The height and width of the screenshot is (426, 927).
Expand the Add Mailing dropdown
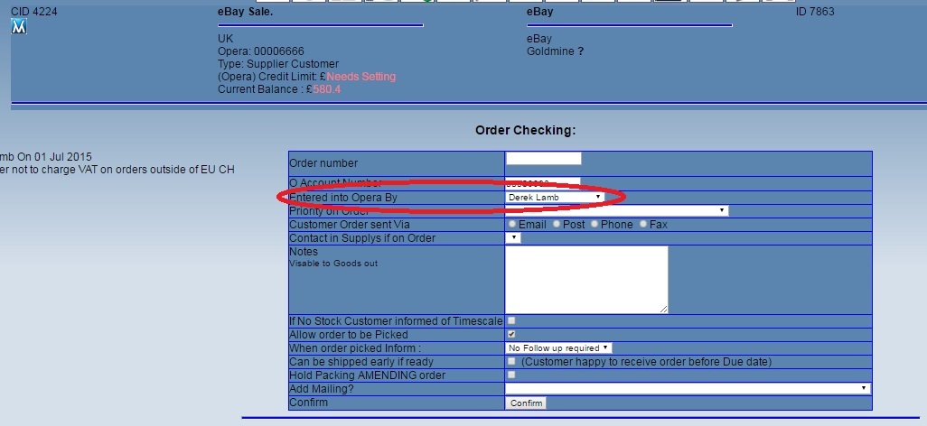click(688, 388)
